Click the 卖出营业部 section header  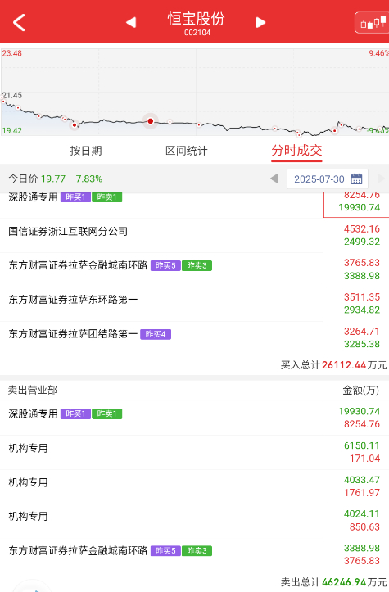(x=33, y=390)
